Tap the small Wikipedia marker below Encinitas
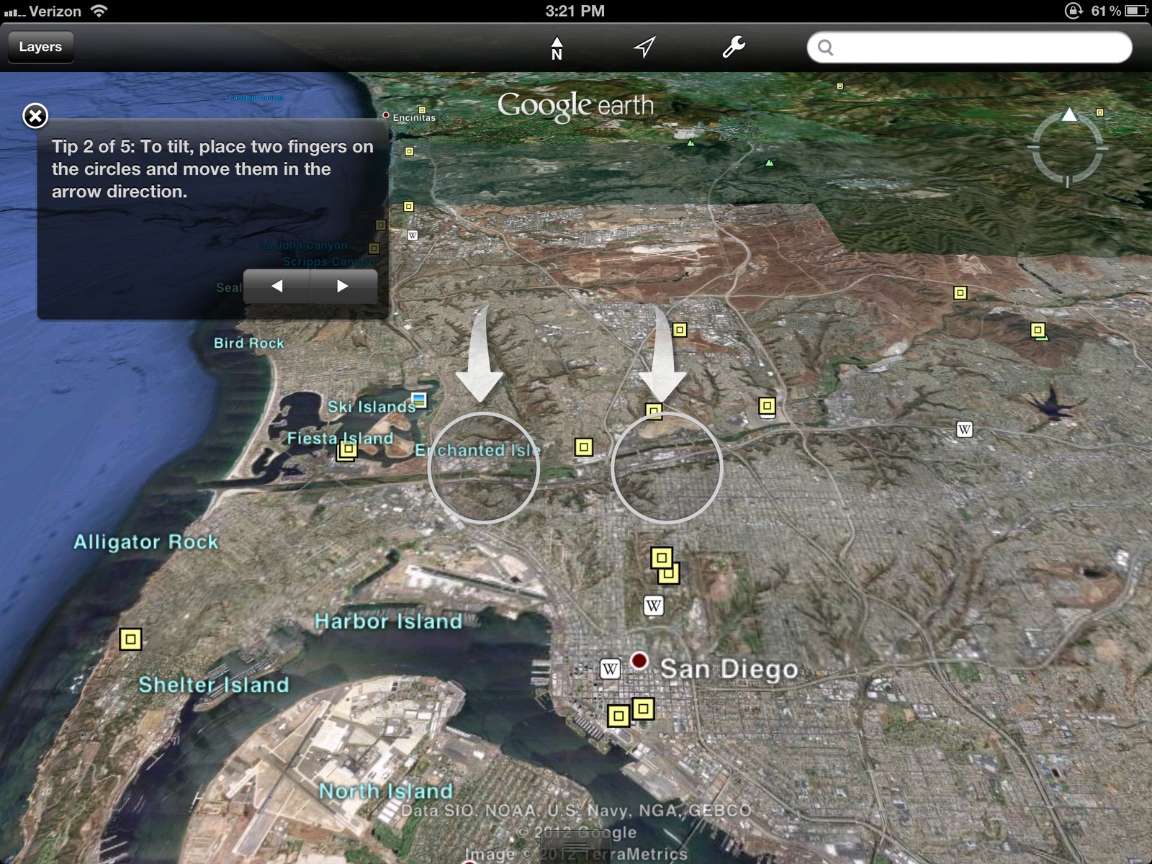 click(x=413, y=235)
